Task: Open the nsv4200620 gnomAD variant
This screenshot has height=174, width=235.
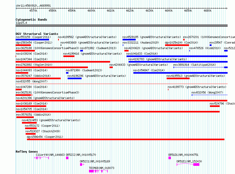Action: click(153, 48)
